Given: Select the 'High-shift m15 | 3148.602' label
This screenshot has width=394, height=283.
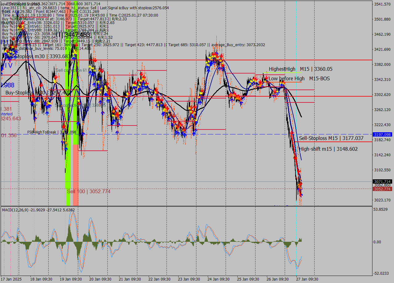Looking at the screenshot, I should (x=328, y=149).
